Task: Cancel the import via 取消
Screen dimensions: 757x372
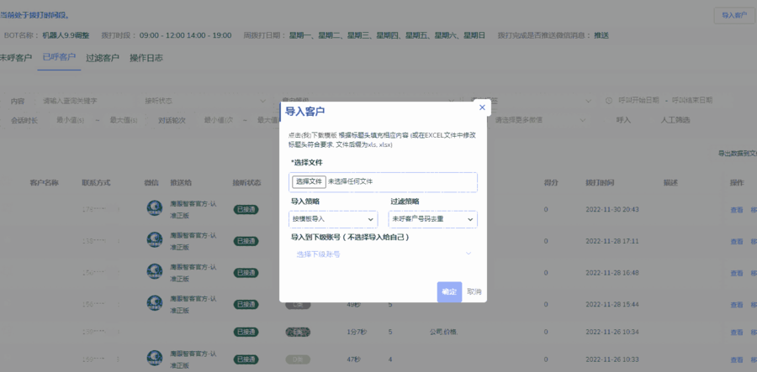Action: point(474,291)
